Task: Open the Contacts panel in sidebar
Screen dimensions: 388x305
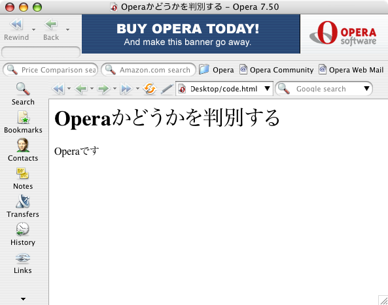Action: (23, 150)
